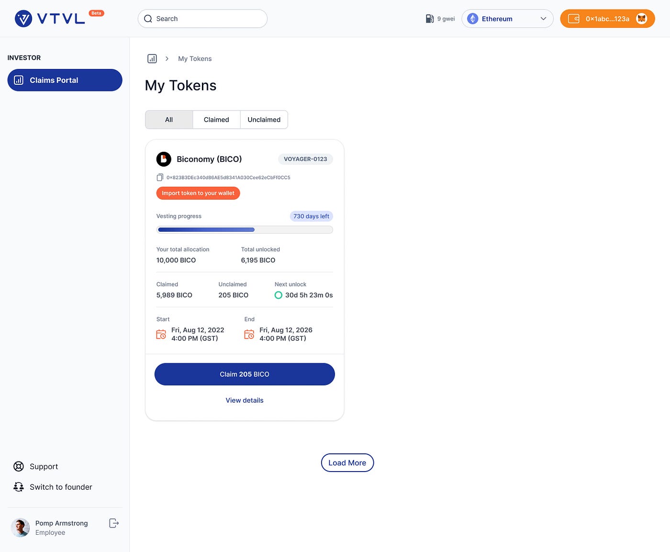Image resolution: width=670 pixels, height=552 pixels.
Task: Click the 5,989 BICO claimed value
Action: (x=174, y=295)
